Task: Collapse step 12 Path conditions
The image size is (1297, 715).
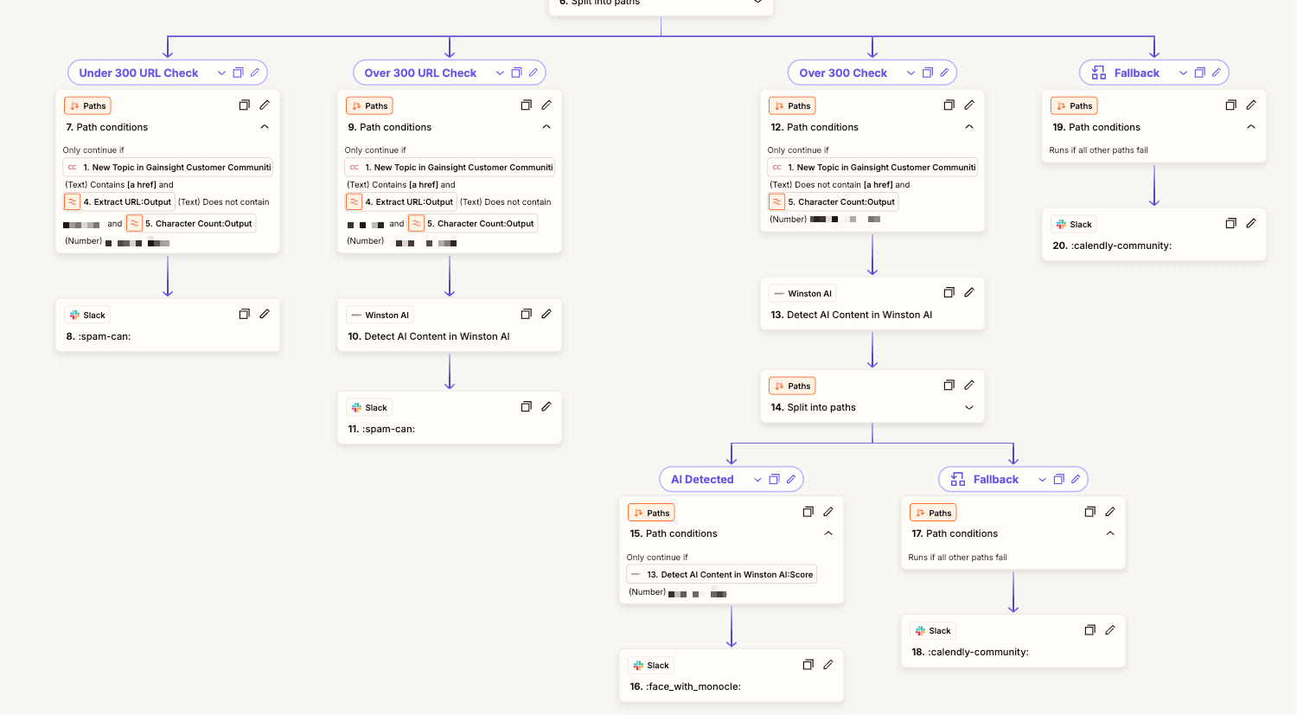Action: (969, 127)
